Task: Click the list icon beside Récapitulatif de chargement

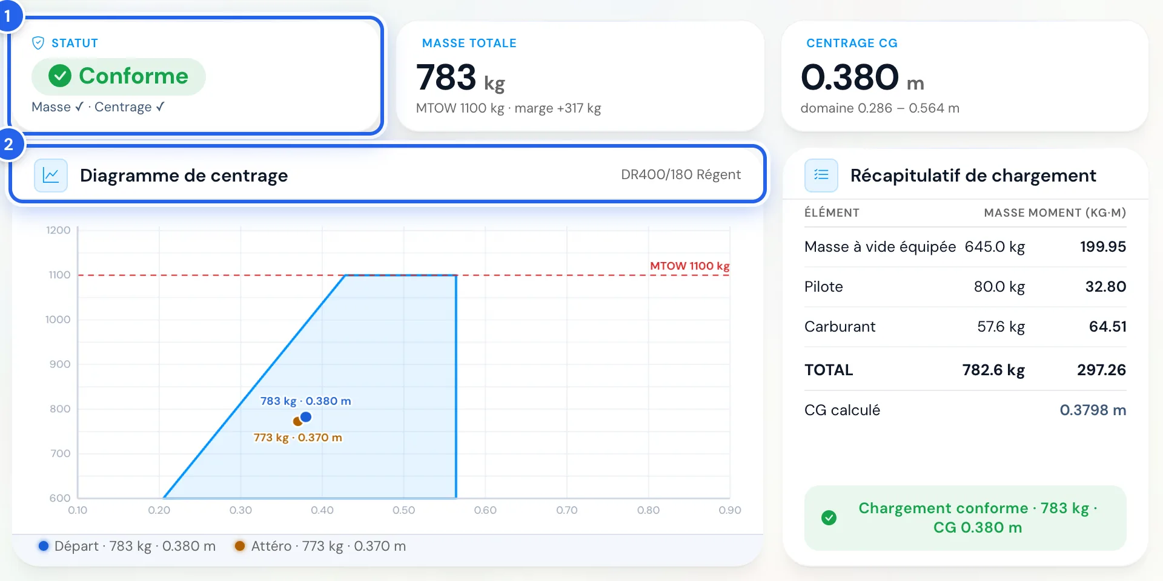Action: (821, 176)
